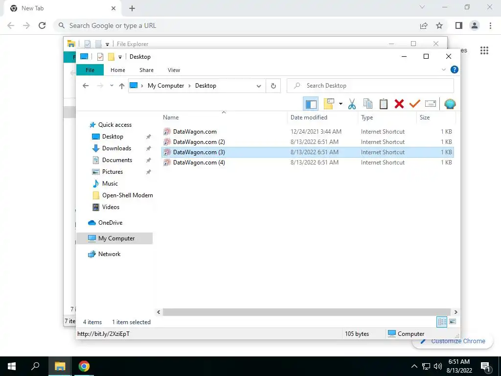Click the Search Desktop input field
Viewport: 501px width, 376px height.
tap(370, 86)
